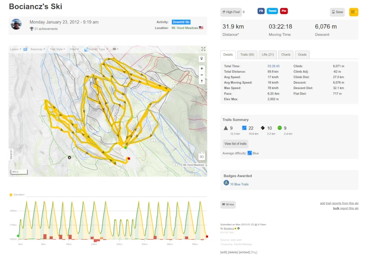The image size is (368, 259).
Task: Zoom in on the map
Action: [x=201, y=68]
